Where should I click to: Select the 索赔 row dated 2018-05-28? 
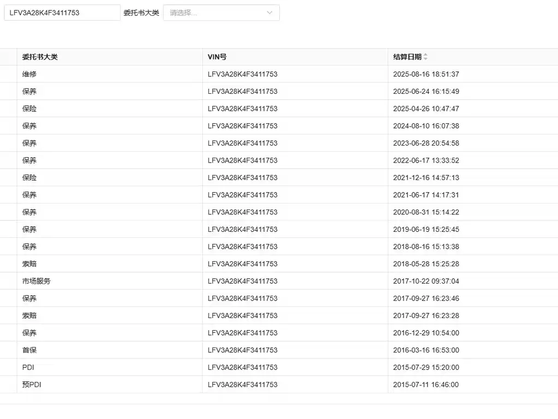click(279, 264)
